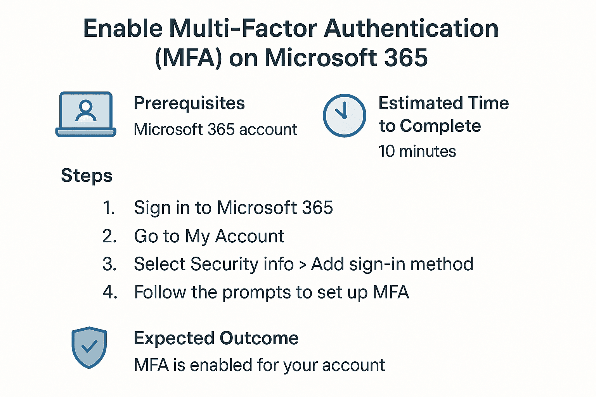Image resolution: width=596 pixels, height=397 pixels.
Task: Click the Prerequisites heading
Action: tap(189, 104)
